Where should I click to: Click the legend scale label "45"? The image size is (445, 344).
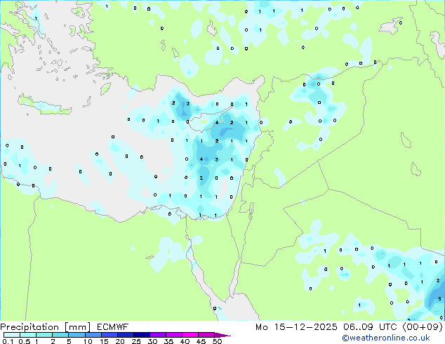[x=201, y=341]
